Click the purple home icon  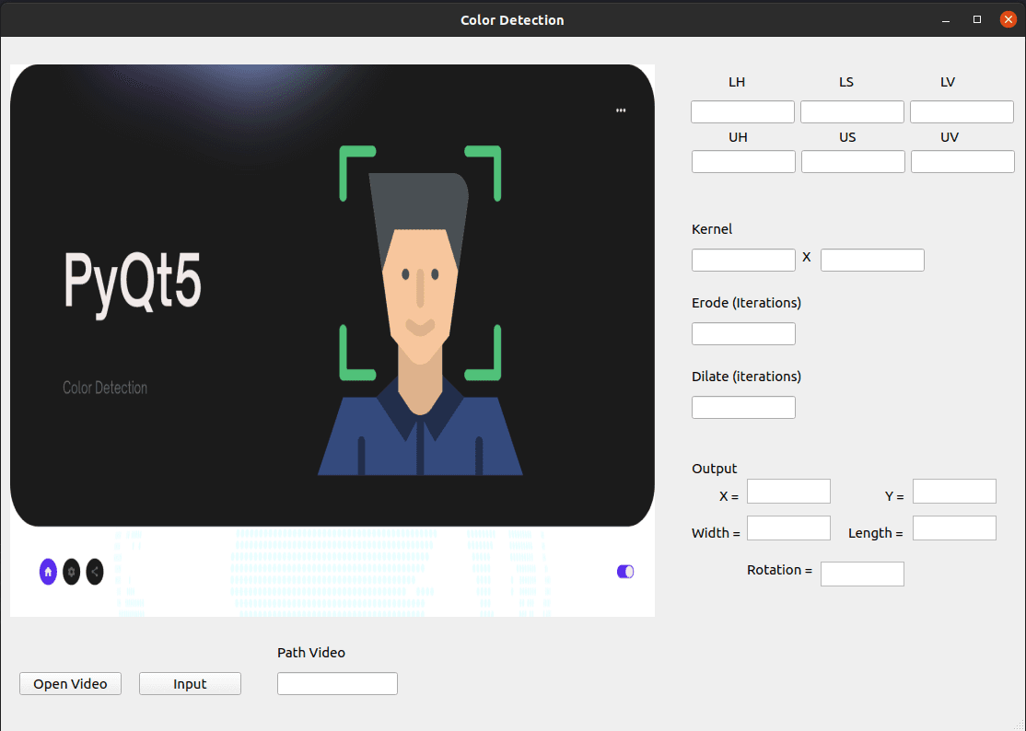(48, 572)
